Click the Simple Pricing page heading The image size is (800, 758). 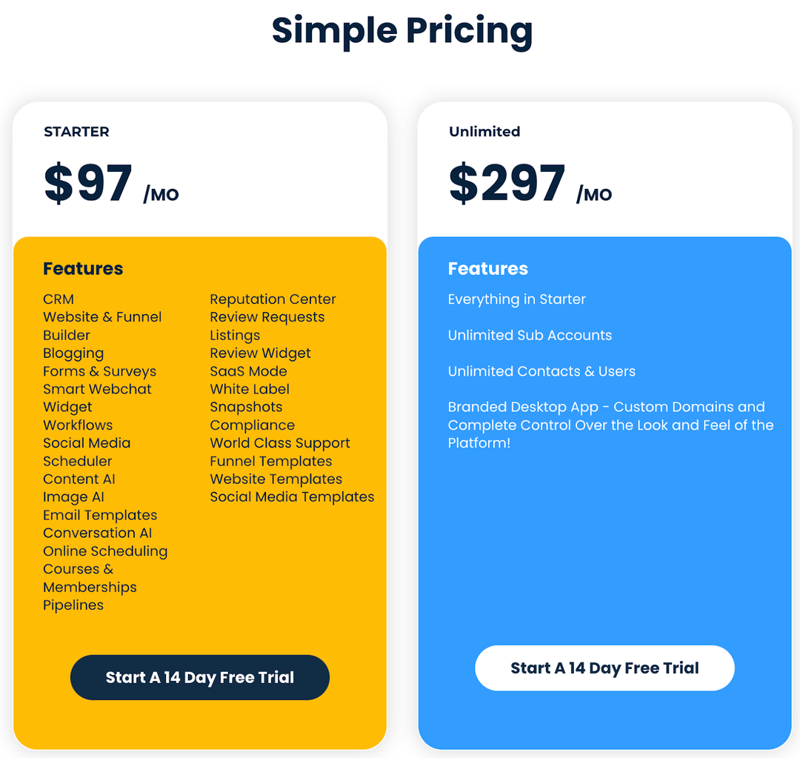tap(400, 30)
